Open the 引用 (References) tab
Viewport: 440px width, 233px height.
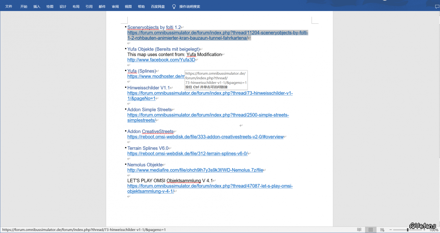[x=89, y=7]
